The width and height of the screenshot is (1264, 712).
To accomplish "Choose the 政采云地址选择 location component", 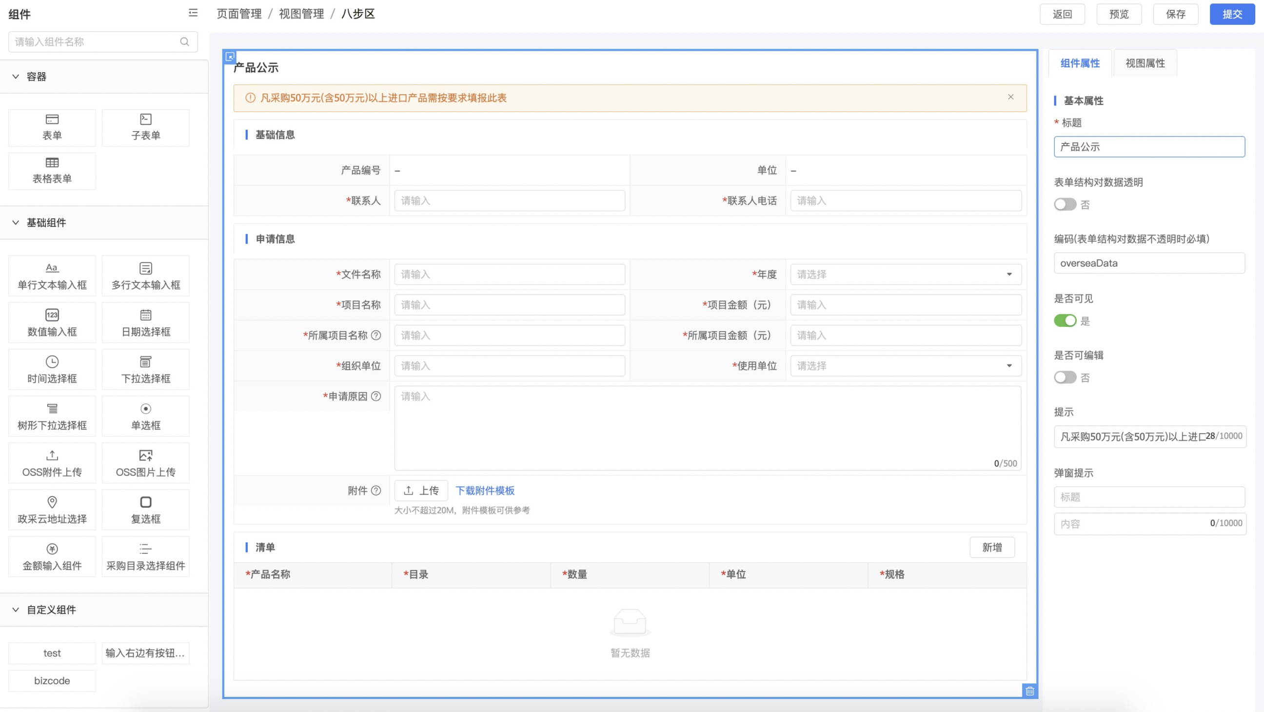I will click(52, 509).
